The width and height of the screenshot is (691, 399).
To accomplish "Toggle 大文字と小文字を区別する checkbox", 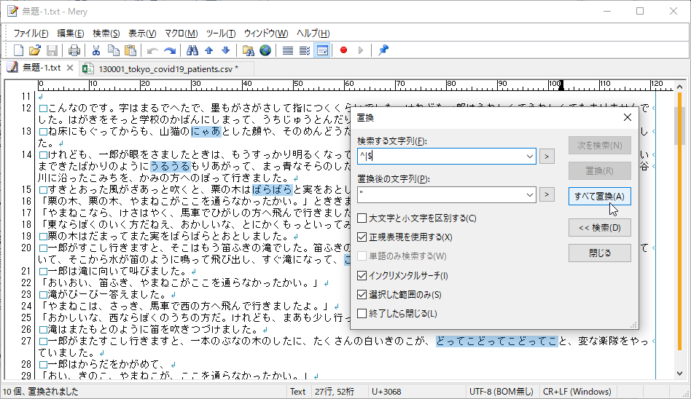I will pyautogui.click(x=362, y=218).
